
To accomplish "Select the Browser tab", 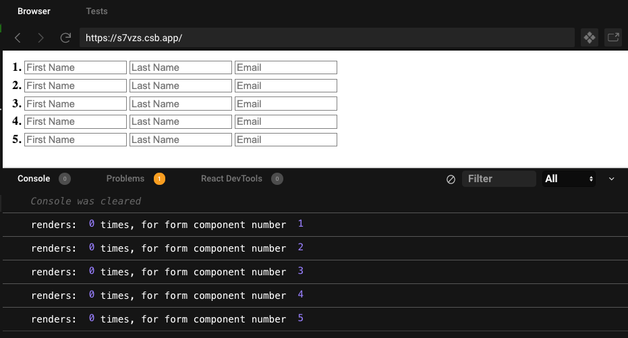I will (x=34, y=11).
